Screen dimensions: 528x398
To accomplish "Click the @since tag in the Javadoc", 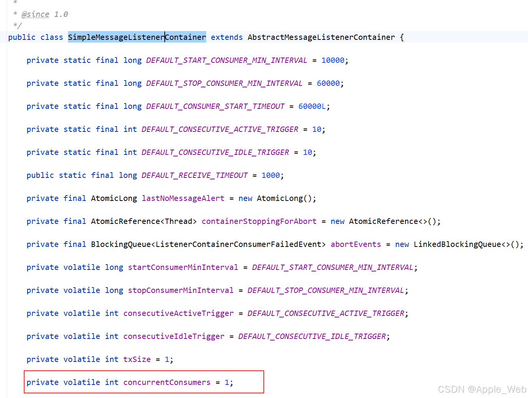I will [35, 14].
